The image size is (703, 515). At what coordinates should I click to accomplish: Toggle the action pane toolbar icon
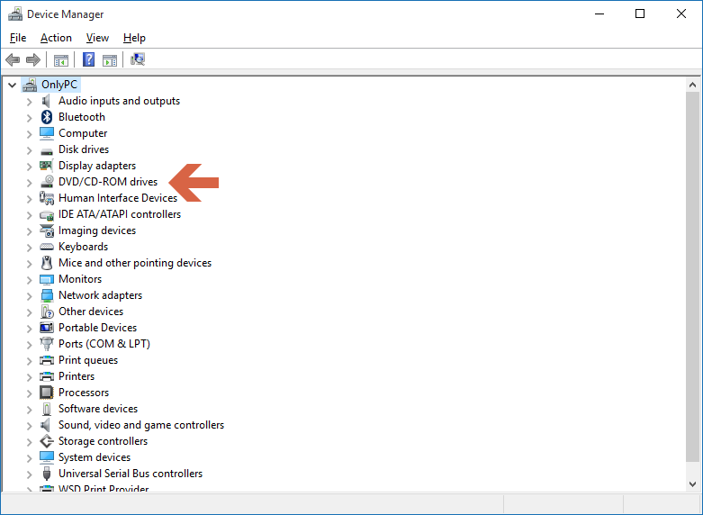(x=110, y=59)
